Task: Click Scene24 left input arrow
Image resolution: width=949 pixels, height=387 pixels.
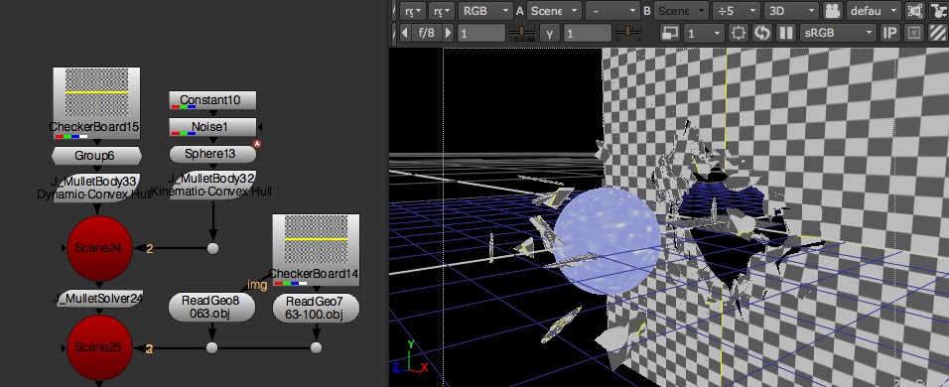Action: point(65,248)
